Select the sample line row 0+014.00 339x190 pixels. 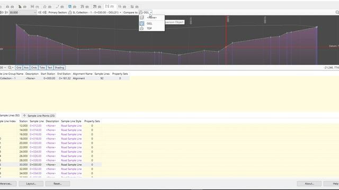pyautogui.click(x=51, y=130)
